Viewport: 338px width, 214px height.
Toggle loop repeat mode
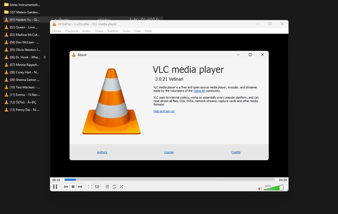pos(114,187)
